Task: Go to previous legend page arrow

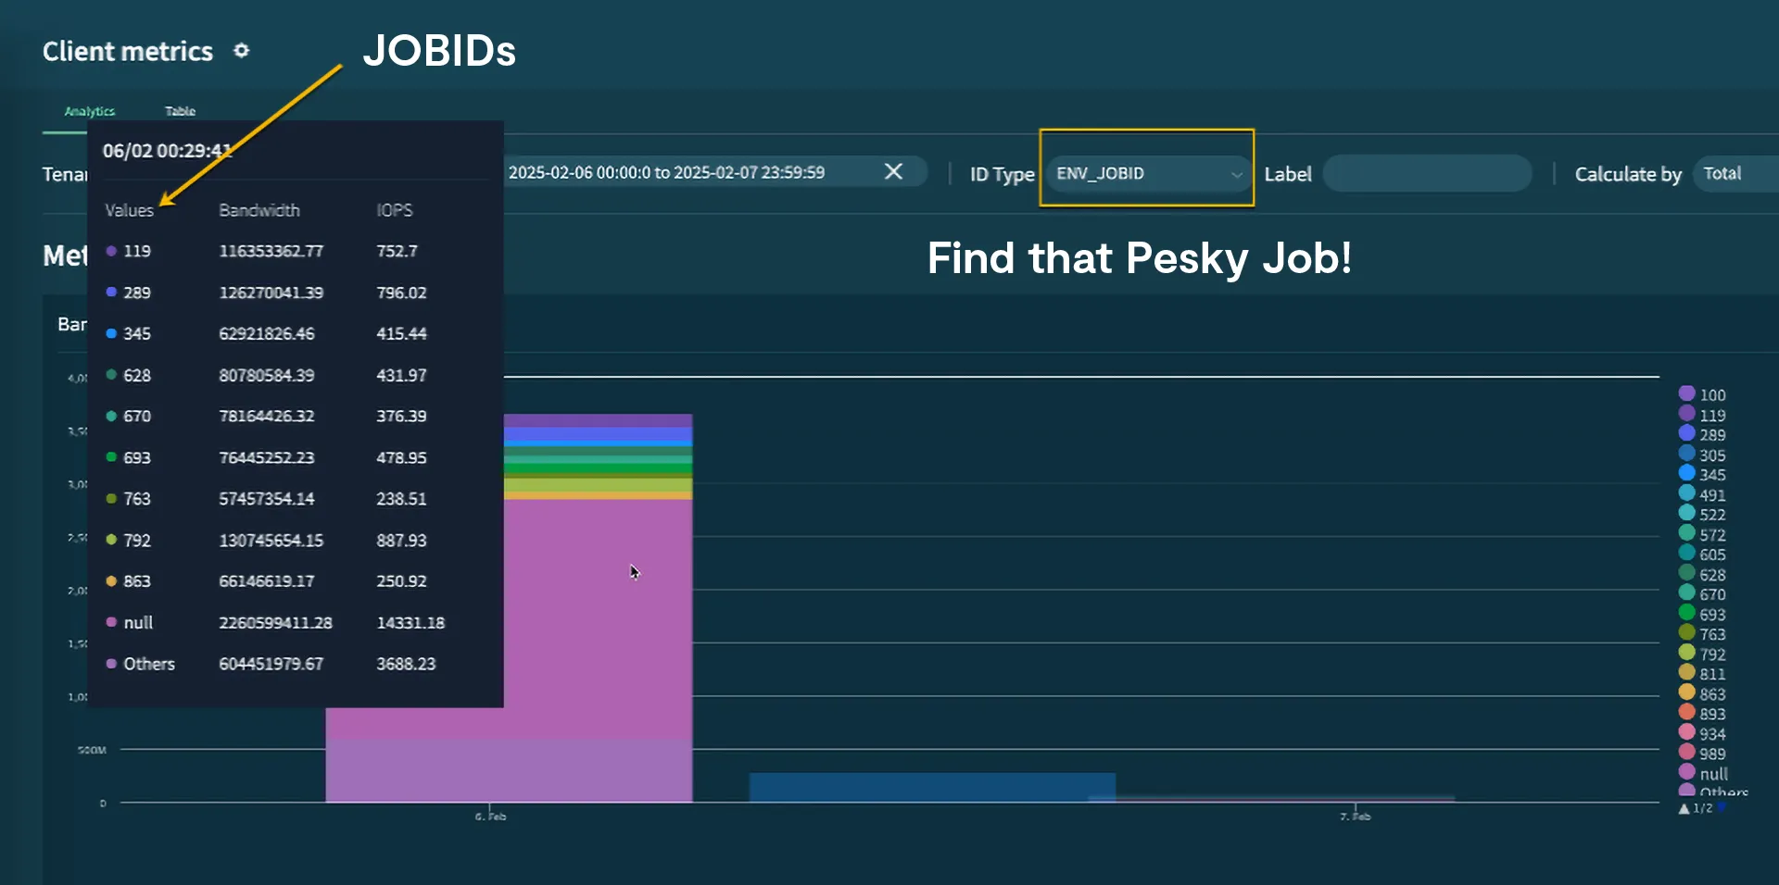Action: pos(1684,808)
